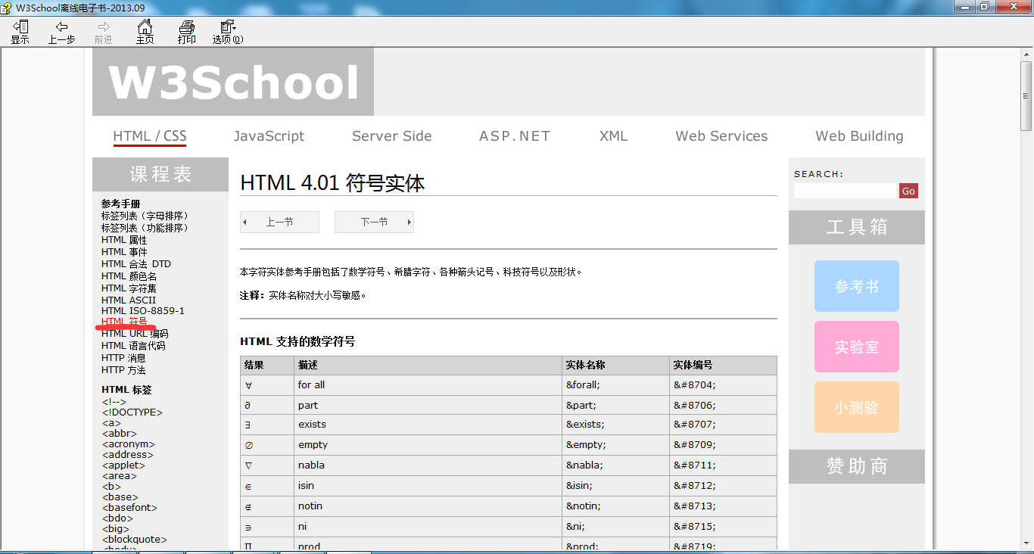Open the 选项 (Options) toolbar icon

tap(227, 33)
